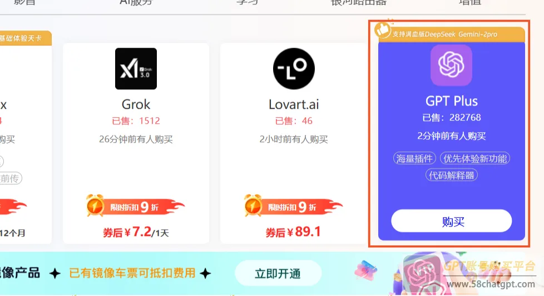The image size is (544, 296).
Task: Switch to the 银河路由器 tab
Action: click(359, 3)
